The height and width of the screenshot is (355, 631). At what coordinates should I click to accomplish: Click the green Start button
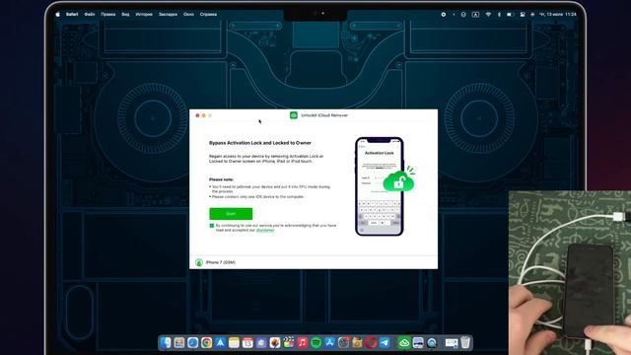pyautogui.click(x=231, y=214)
